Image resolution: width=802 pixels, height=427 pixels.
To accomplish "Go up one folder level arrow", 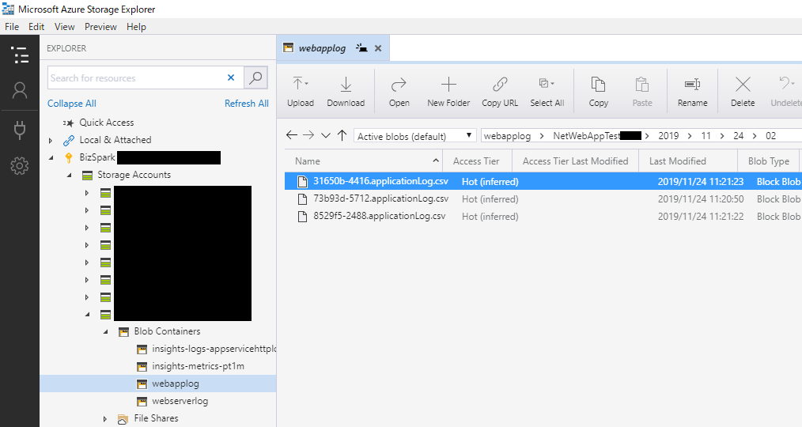I will point(342,135).
